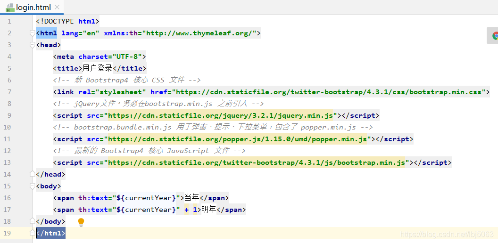This screenshot has width=498, height=243.
Task: Click the closing </body> tag
Action: click(x=51, y=221)
